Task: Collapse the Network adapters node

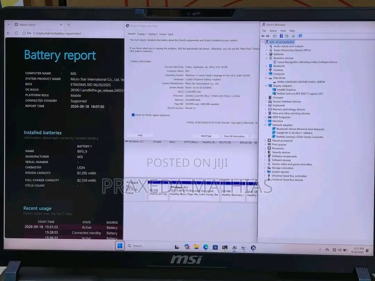Action: click(x=266, y=125)
